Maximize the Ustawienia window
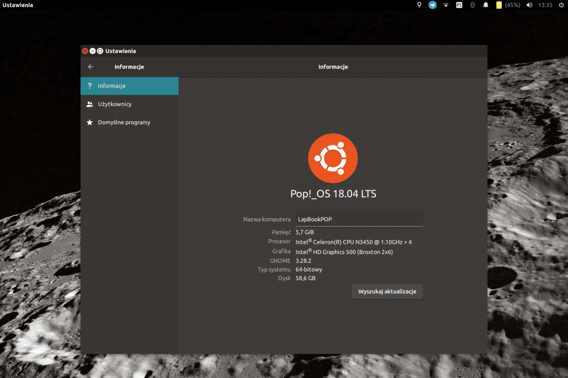Viewport: 568px width, 378px height. [100, 51]
